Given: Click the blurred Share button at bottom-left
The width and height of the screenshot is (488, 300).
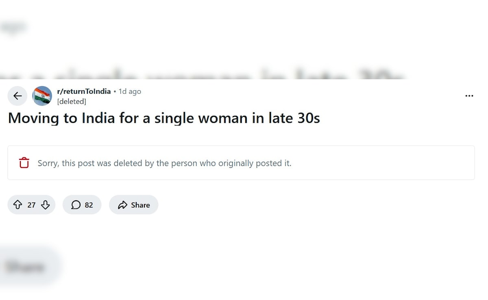Looking at the screenshot, I should coord(25,267).
